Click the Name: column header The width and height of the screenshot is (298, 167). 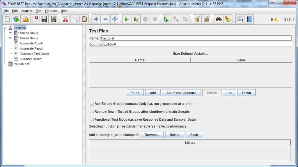tap(140, 60)
